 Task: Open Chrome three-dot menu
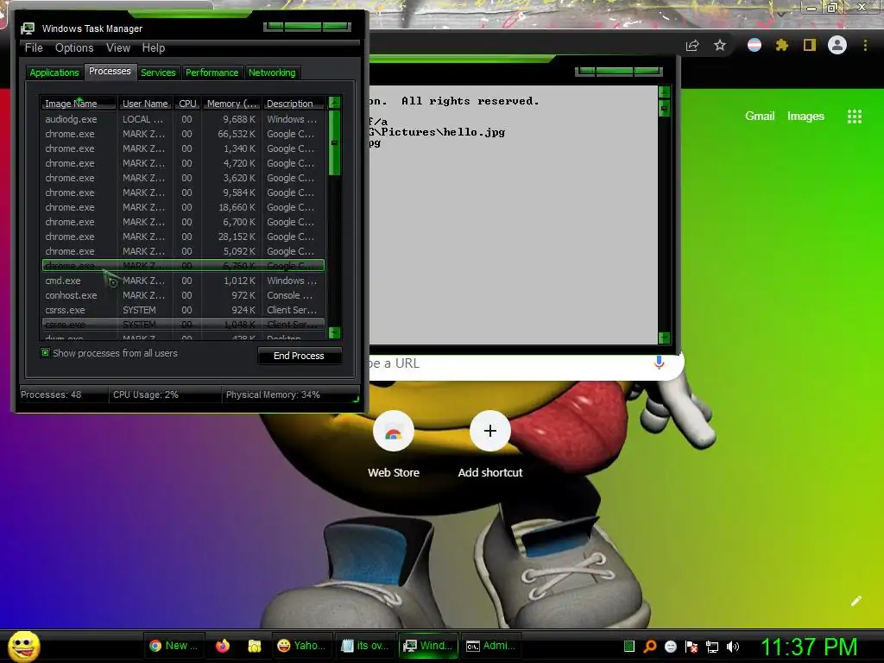pos(865,45)
